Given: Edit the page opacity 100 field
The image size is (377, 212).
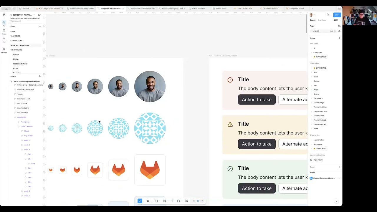Looking at the screenshot, I should pyautogui.click(x=331, y=31).
